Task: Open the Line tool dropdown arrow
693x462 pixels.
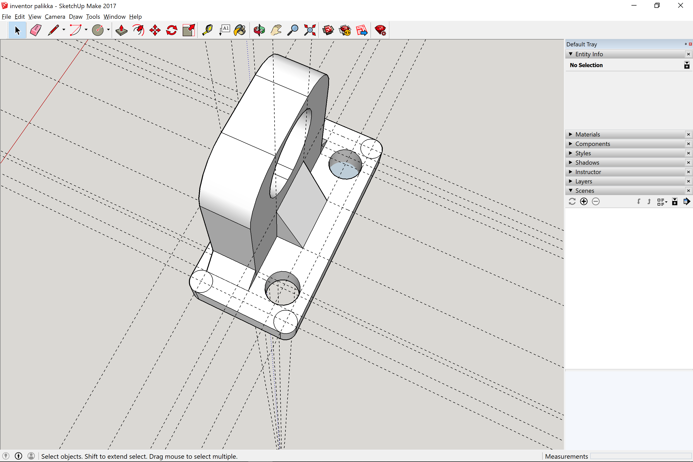Action: coord(64,30)
